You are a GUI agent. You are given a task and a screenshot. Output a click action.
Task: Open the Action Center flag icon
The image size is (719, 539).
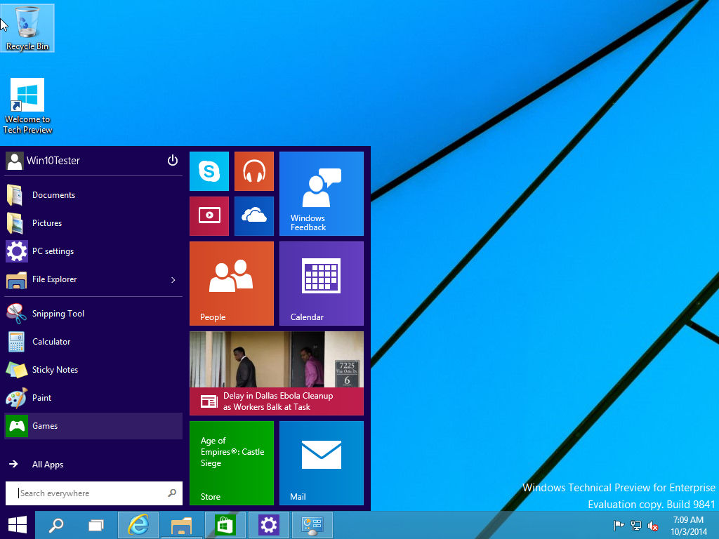coord(617,526)
